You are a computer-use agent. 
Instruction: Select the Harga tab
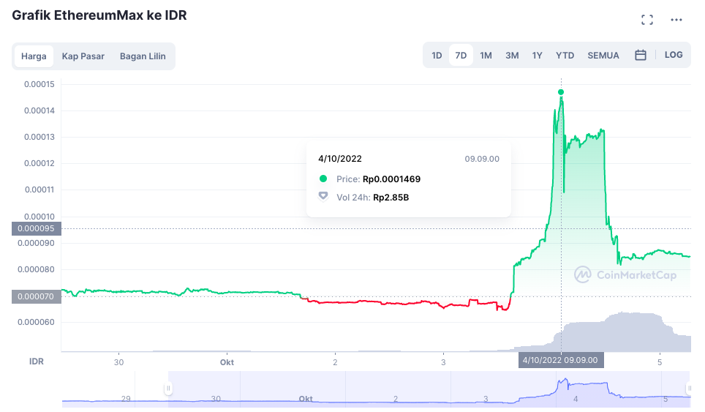tap(34, 56)
